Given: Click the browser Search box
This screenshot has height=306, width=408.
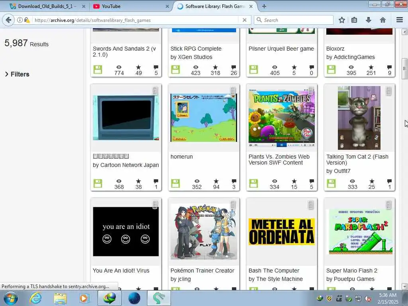Looking at the screenshot, I should point(294,20).
